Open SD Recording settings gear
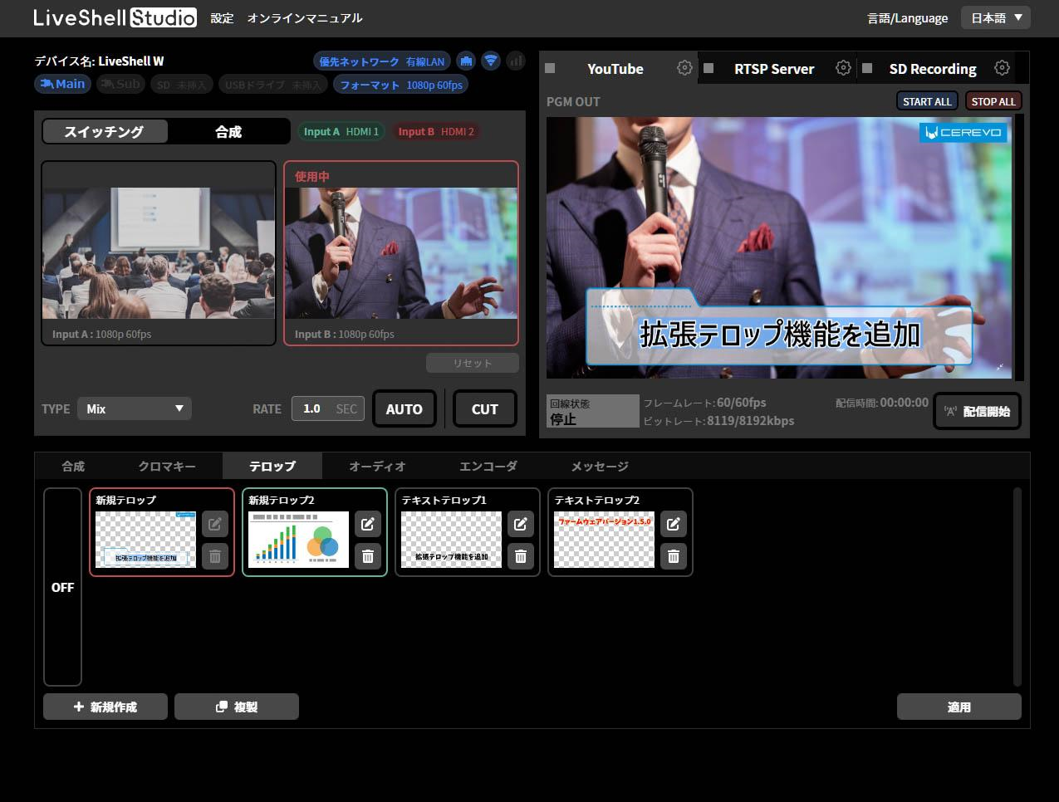This screenshot has width=1059, height=802. point(1002,68)
